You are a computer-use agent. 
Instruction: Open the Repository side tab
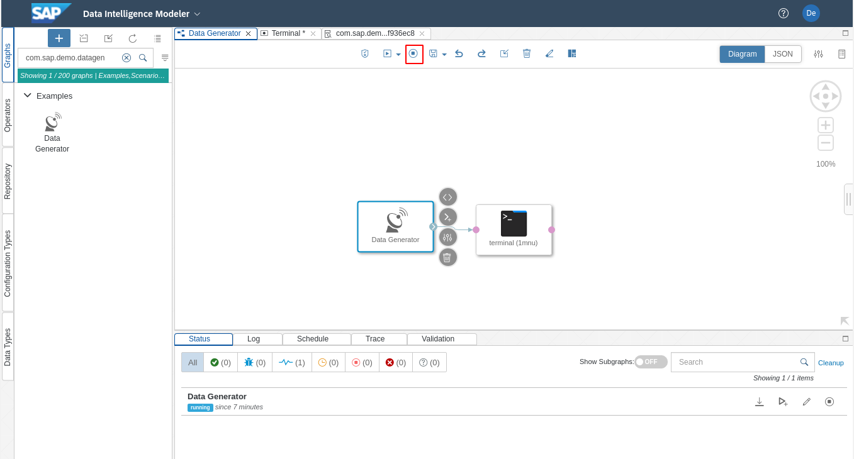click(8, 181)
